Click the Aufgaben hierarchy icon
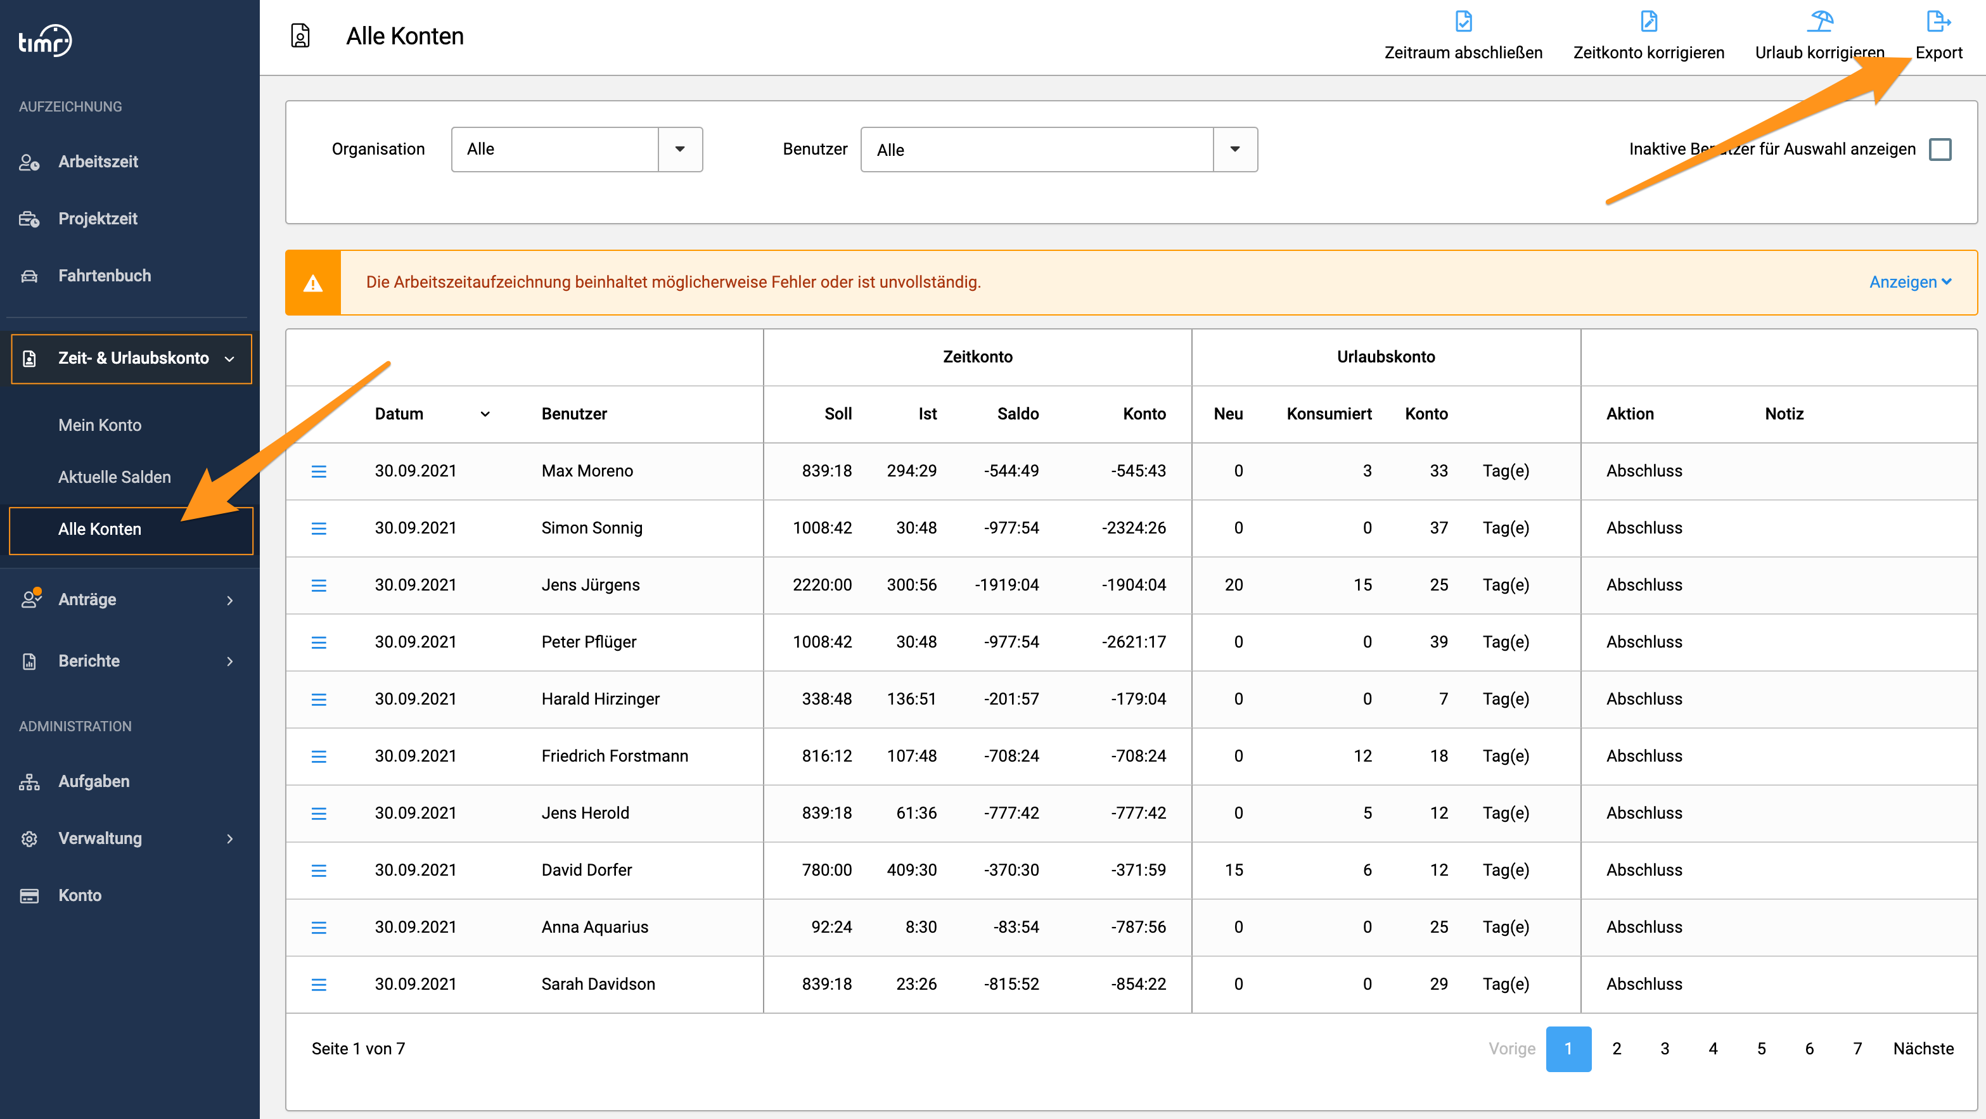 pyautogui.click(x=29, y=781)
